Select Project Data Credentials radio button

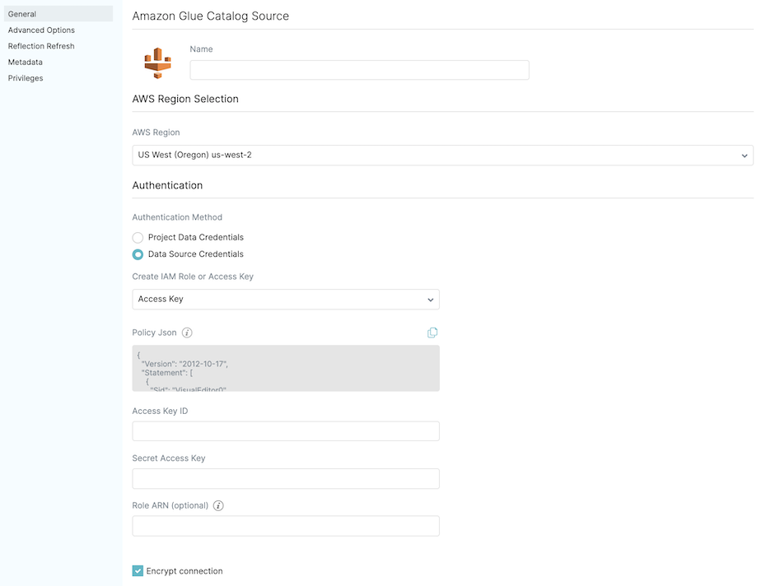[x=138, y=238]
